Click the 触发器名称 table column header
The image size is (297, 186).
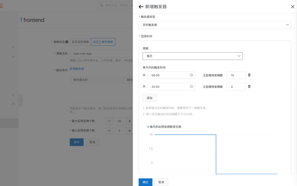pos(81,80)
